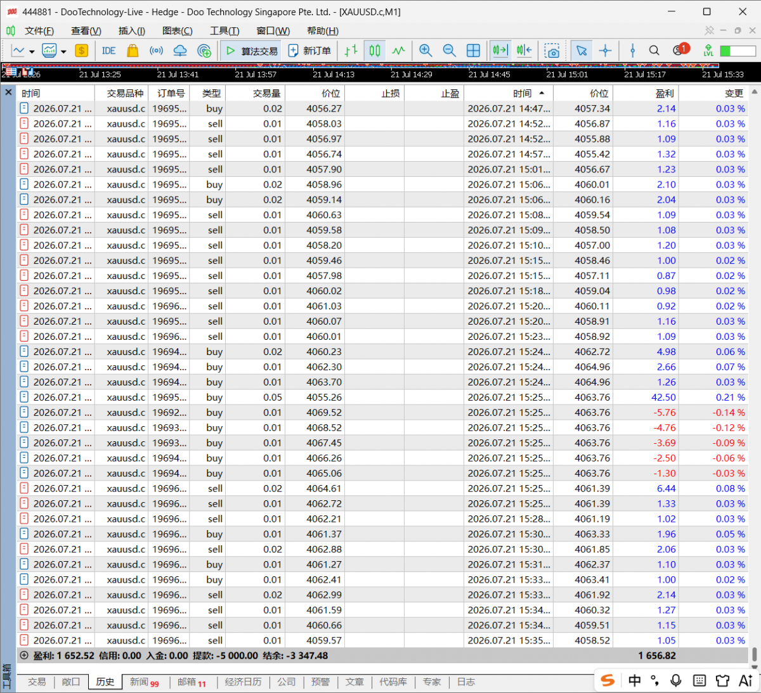Sort by the 交易品种 column header
Viewport: 761px width, 693px height.
click(x=121, y=93)
